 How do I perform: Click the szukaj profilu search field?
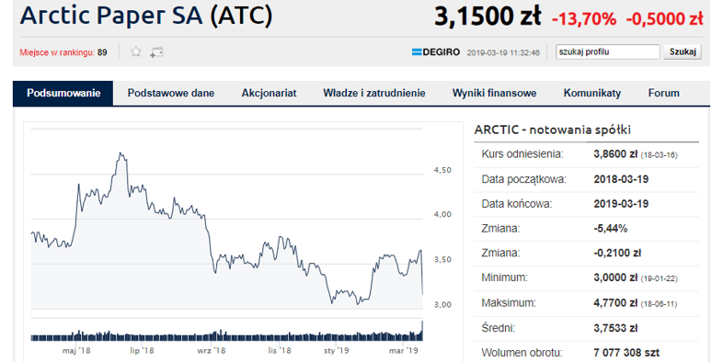(607, 52)
